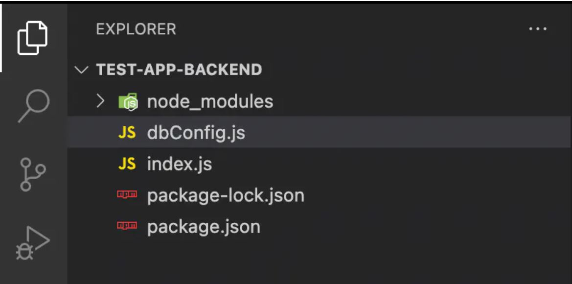Screen dimensions: 572x284
Task: Click empty area below package.json
Action: [x=319, y=263]
